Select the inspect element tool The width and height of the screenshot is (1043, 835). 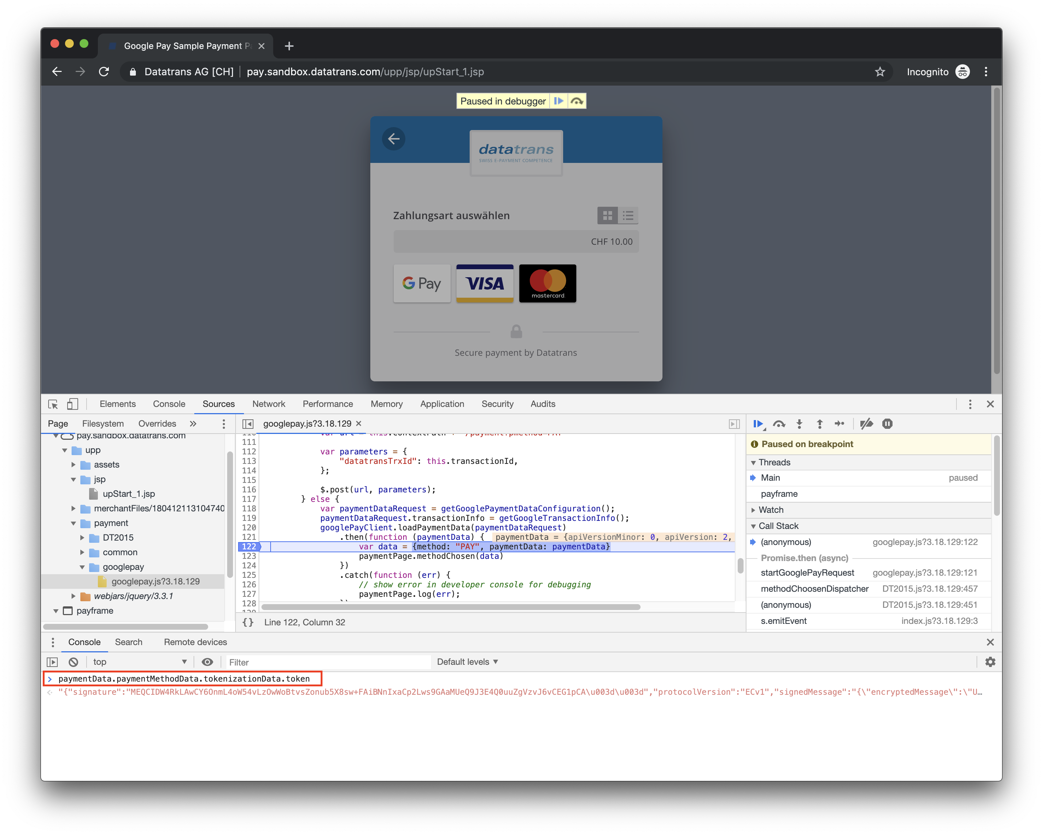[53, 404]
